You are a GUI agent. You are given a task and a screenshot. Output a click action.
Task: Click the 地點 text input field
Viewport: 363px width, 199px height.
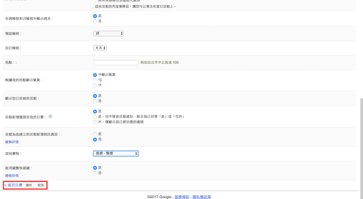[116, 62]
